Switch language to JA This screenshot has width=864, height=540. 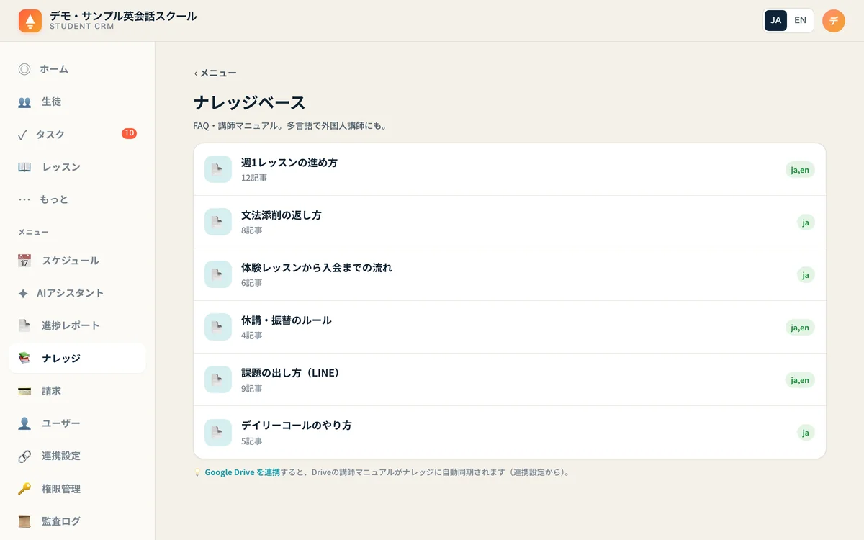[775, 20]
